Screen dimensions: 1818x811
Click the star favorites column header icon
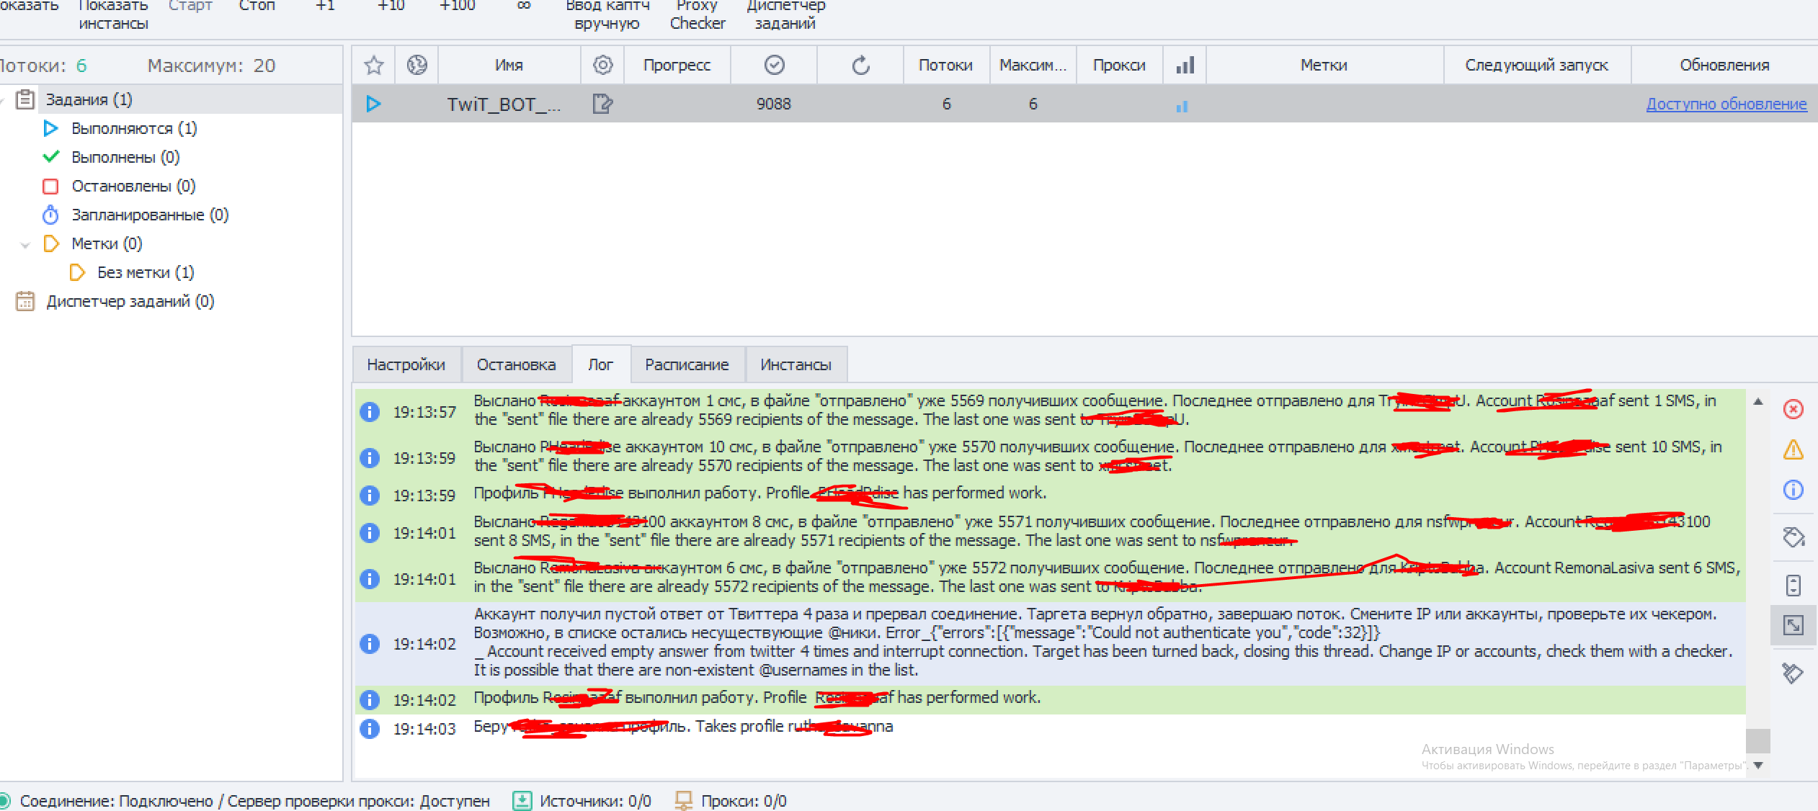pyautogui.click(x=373, y=66)
